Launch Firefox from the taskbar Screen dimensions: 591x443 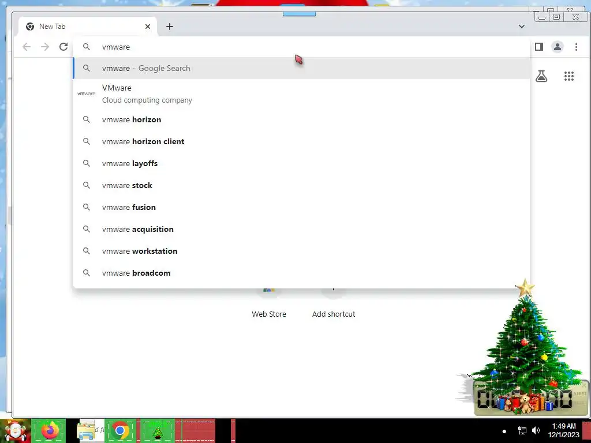(x=48, y=430)
